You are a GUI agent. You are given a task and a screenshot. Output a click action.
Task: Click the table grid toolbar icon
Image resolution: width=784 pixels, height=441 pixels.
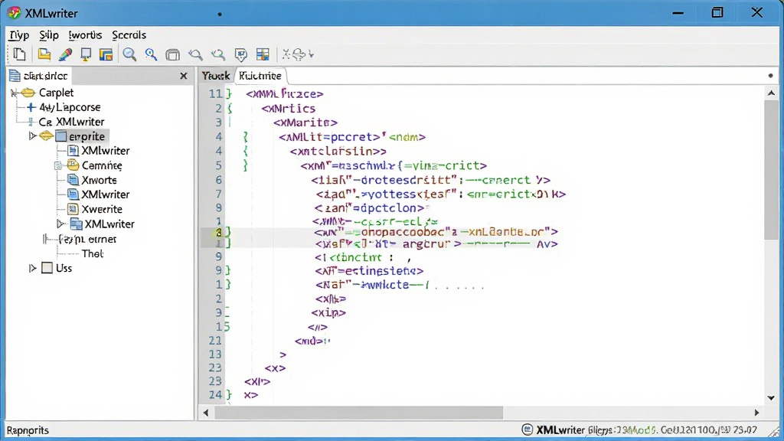(x=263, y=54)
